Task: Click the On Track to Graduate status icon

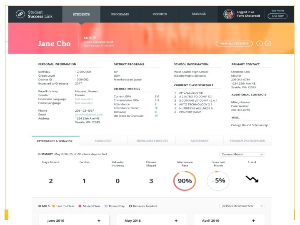Action: (x=156, y=116)
